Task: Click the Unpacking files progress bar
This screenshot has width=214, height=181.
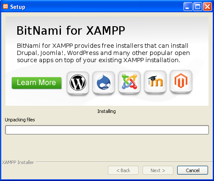Action: point(107,130)
